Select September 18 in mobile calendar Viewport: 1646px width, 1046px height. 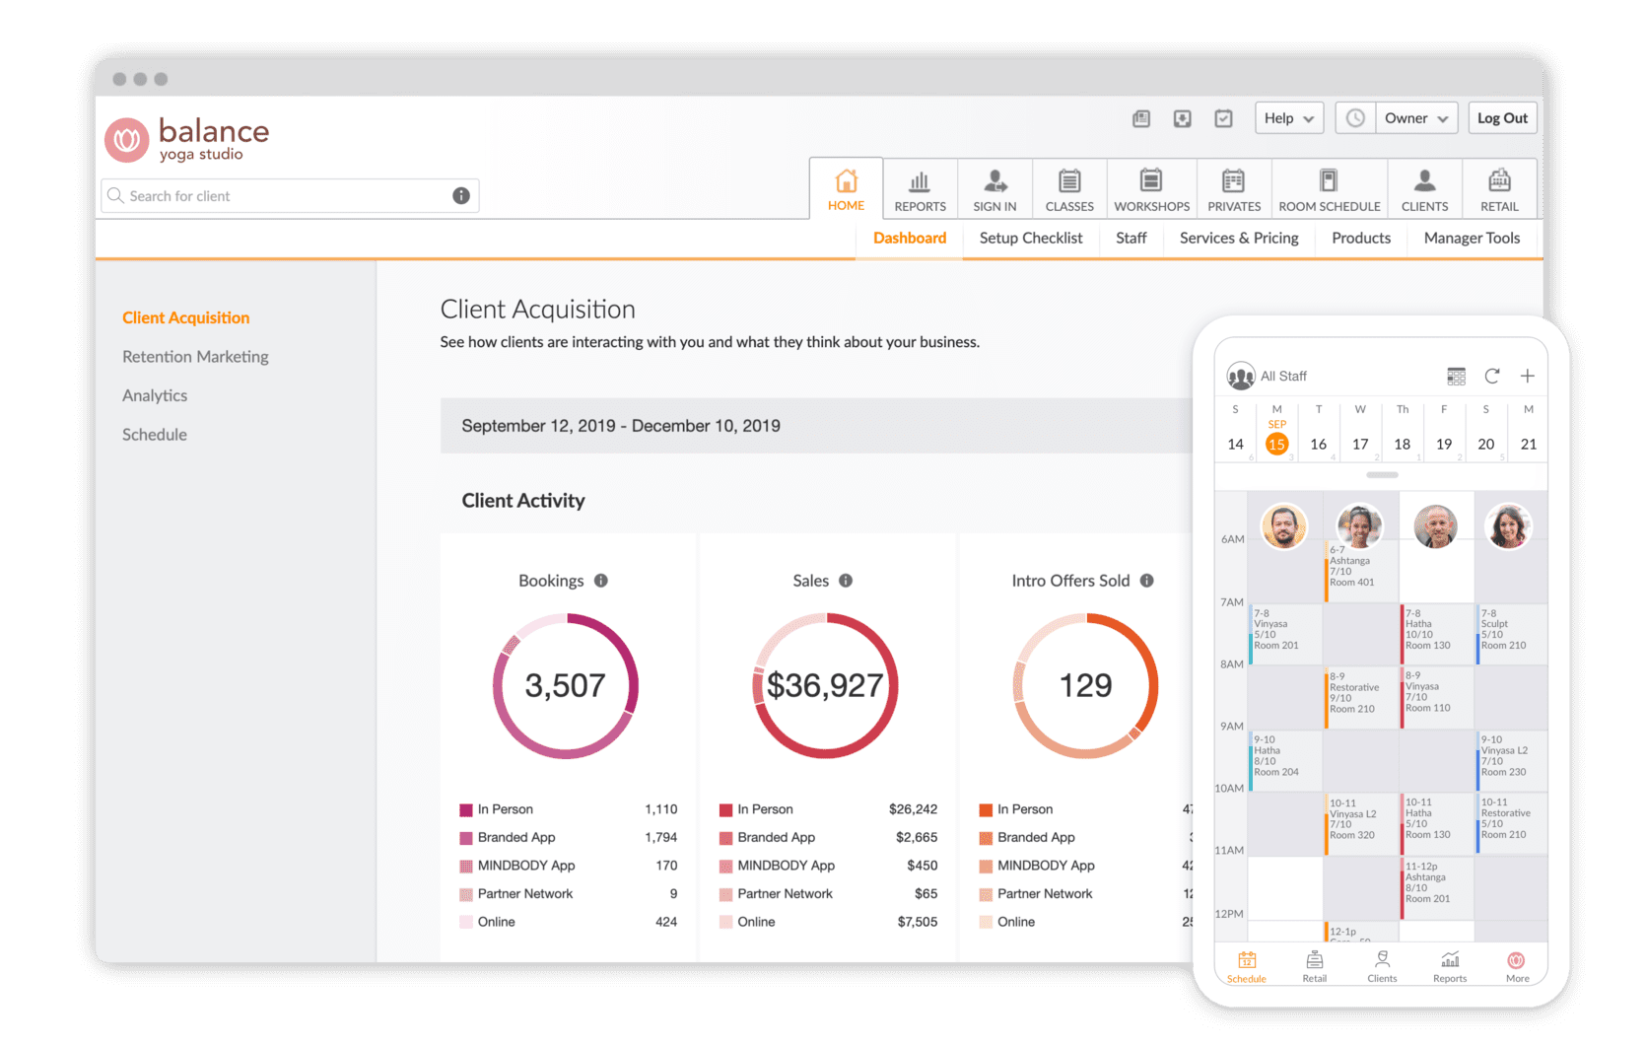click(x=1402, y=444)
